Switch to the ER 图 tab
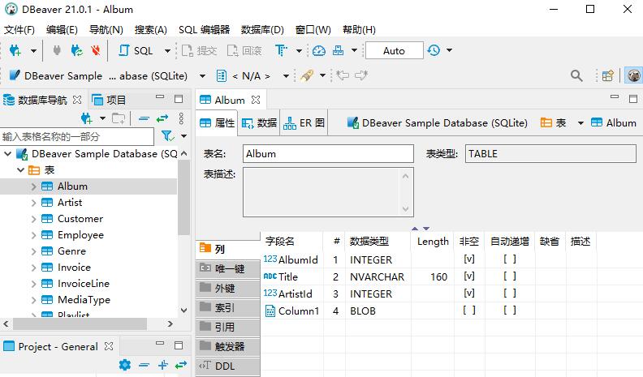 tap(304, 122)
